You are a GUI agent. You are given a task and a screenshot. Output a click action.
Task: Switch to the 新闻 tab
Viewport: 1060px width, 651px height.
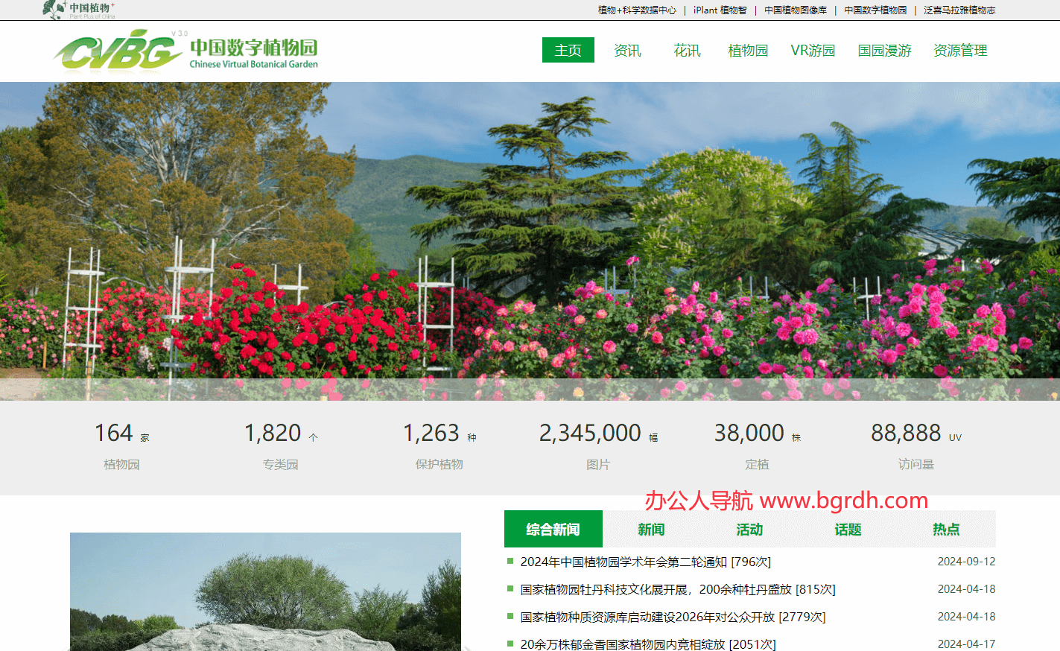coord(651,529)
